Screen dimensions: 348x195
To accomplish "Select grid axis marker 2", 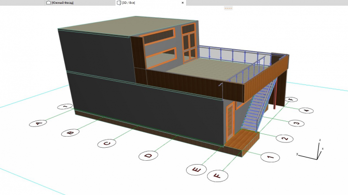I will (x=285, y=139).
